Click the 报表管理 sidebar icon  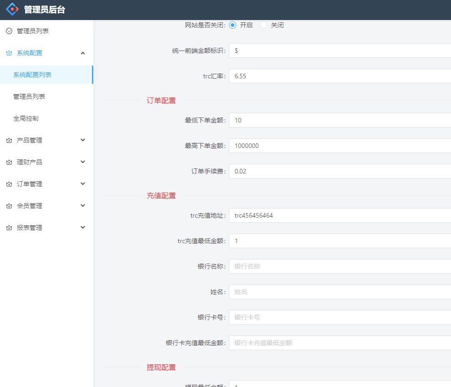[8, 227]
